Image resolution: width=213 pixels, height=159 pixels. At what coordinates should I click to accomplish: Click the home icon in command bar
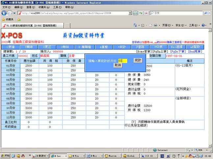click(x=134, y=25)
